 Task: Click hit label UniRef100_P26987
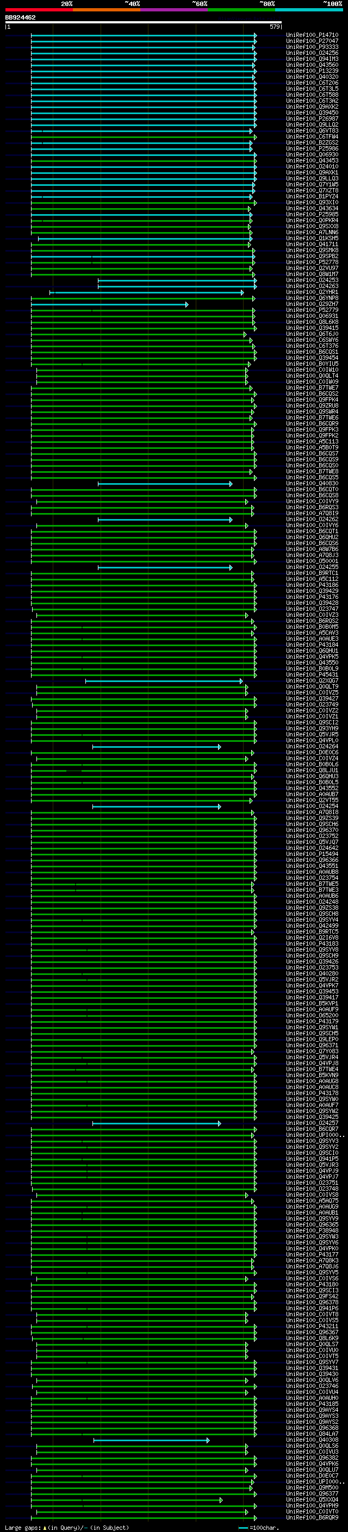pos(312,119)
